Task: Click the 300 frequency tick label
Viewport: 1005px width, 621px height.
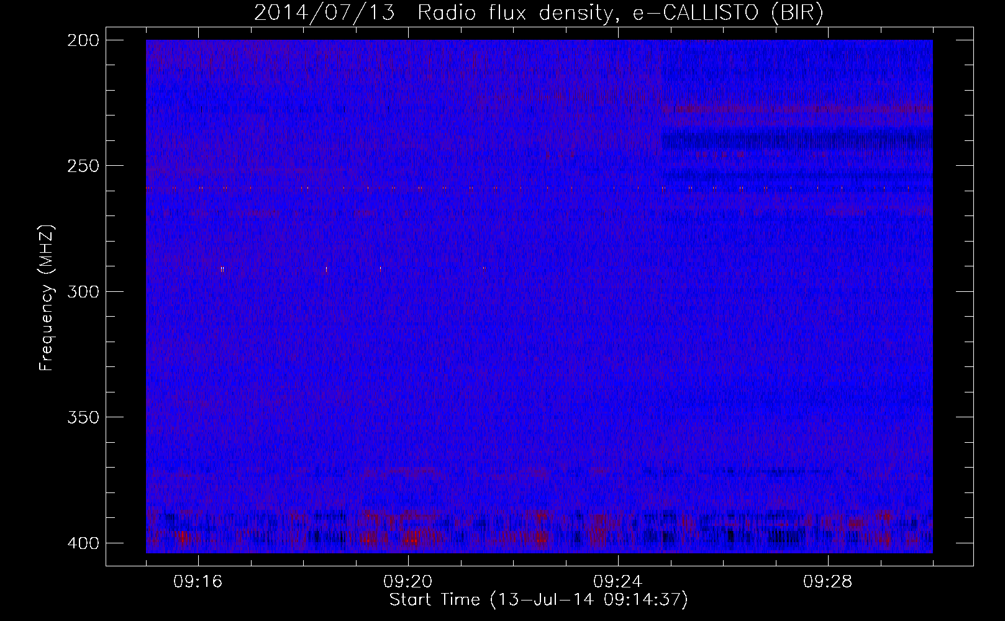Action: tap(83, 291)
